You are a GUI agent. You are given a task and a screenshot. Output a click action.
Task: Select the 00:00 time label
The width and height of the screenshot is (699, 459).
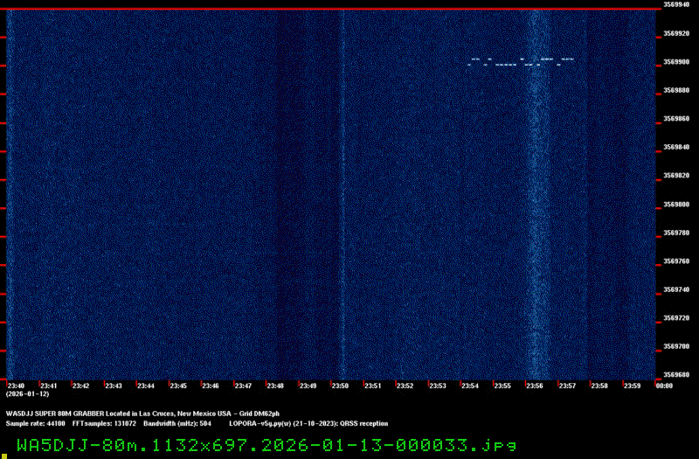[x=664, y=386]
